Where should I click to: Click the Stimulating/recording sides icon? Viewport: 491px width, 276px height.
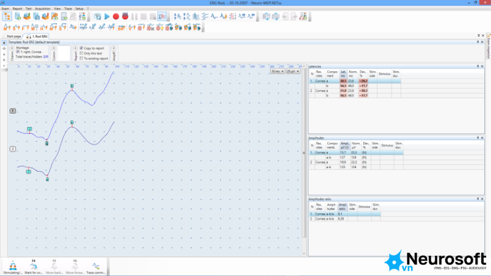(x=13, y=267)
